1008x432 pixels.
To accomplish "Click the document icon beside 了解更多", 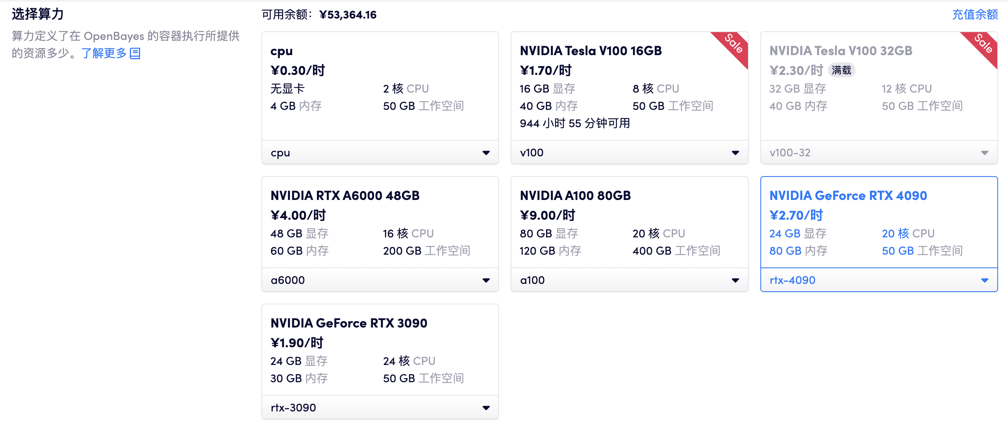I will pyautogui.click(x=135, y=53).
